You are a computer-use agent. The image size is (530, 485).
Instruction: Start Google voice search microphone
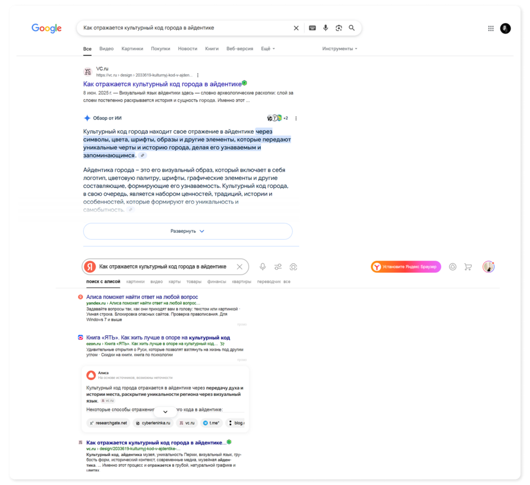tap(326, 28)
